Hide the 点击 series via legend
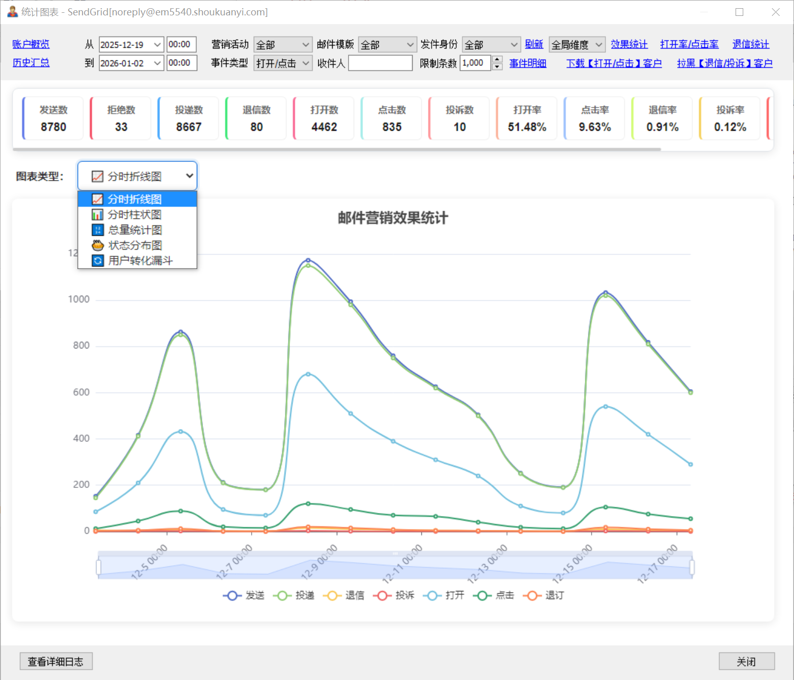This screenshot has width=794, height=680. [x=482, y=595]
